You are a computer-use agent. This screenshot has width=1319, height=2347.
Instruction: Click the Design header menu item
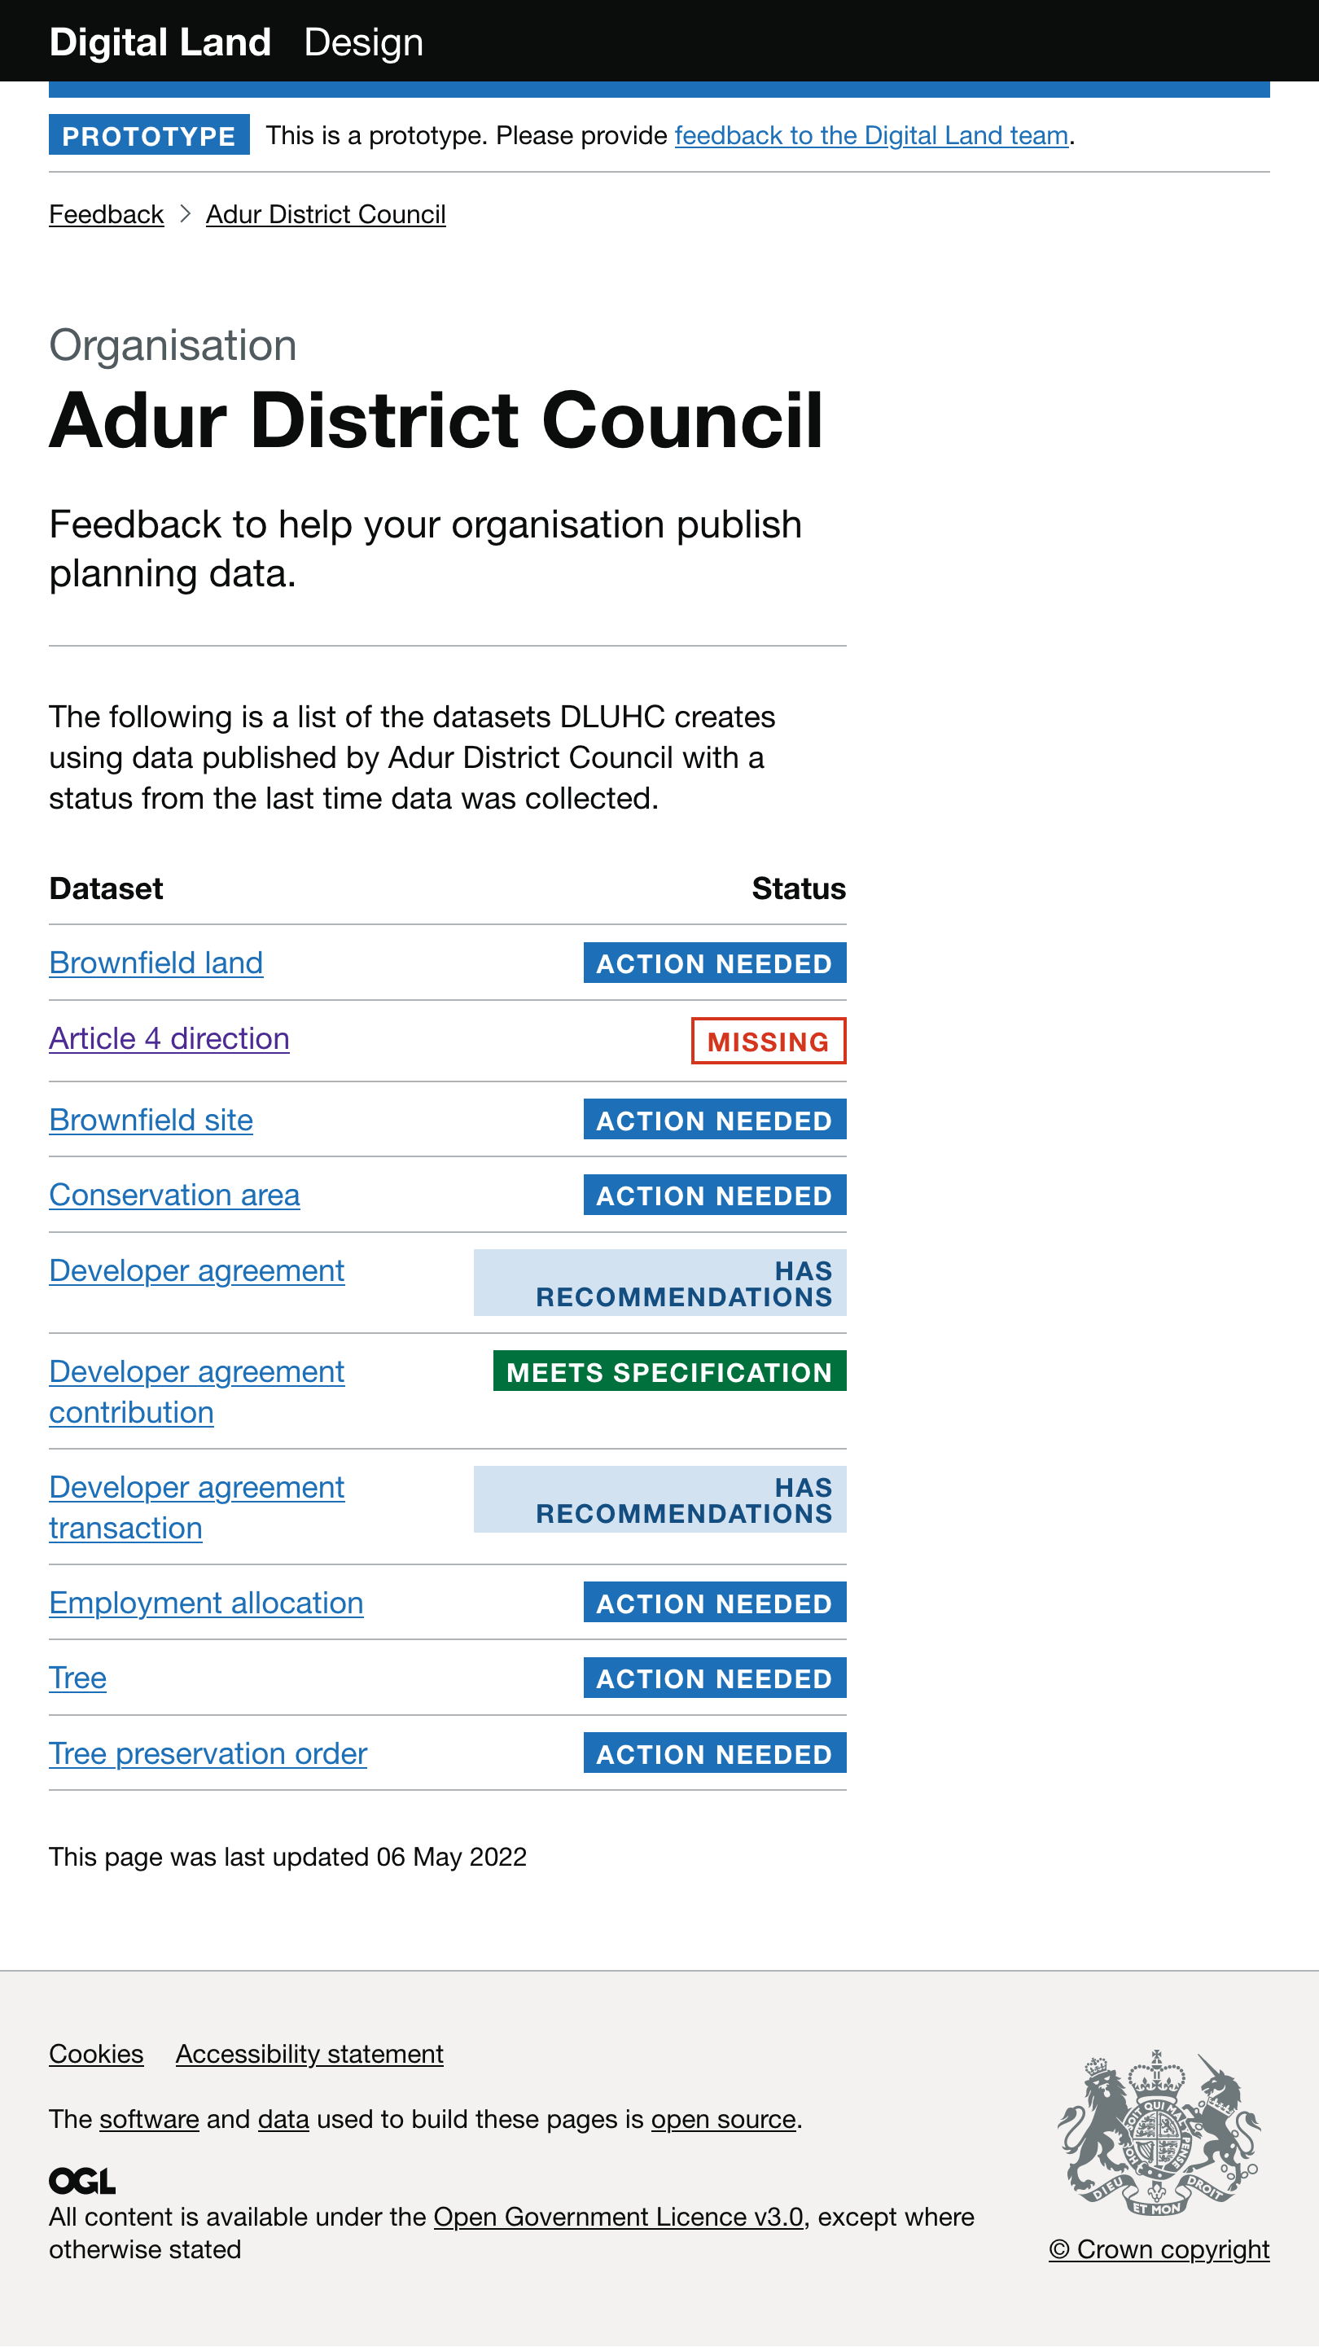coord(363,42)
